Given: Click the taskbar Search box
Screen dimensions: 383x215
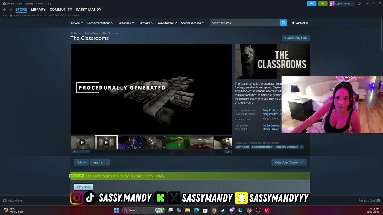Looking at the screenshot, I should tap(144, 210).
